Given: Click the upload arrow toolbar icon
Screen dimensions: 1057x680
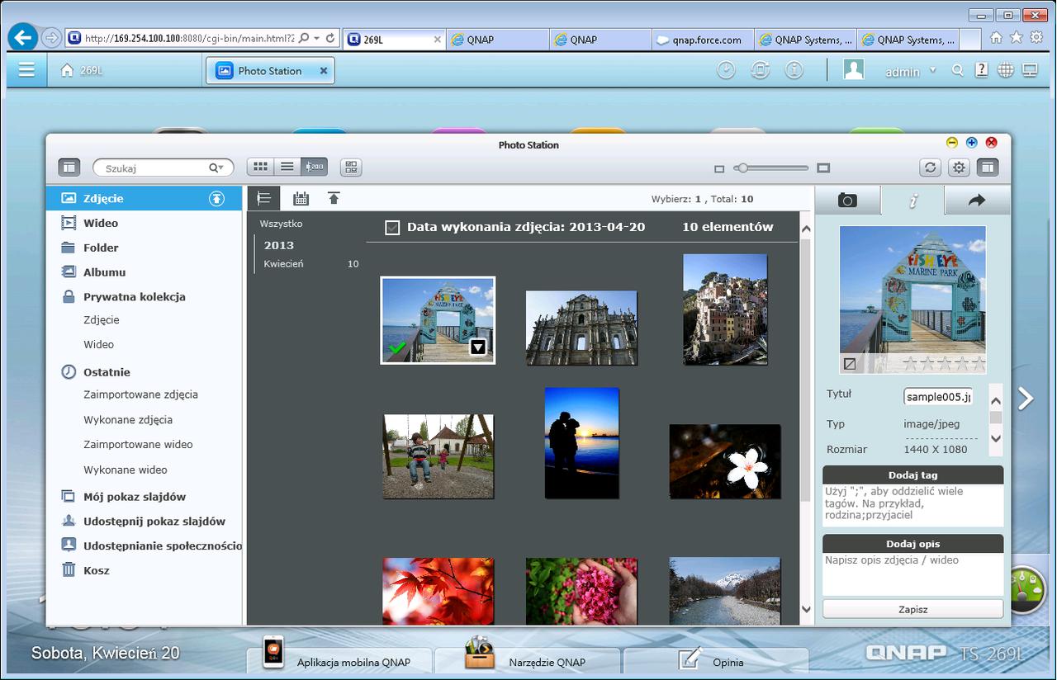Looking at the screenshot, I should click(x=334, y=198).
